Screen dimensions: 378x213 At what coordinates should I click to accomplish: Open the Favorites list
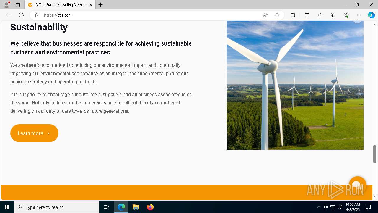tap(320, 15)
